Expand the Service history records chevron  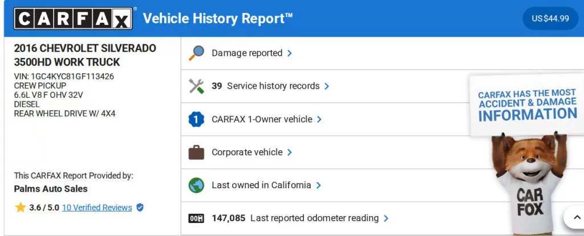click(327, 86)
